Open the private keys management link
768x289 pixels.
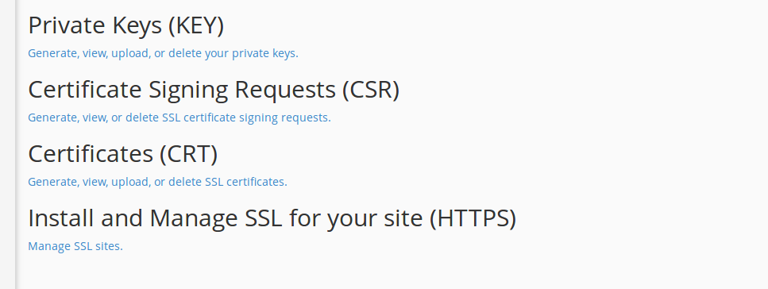pyautogui.click(x=163, y=53)
